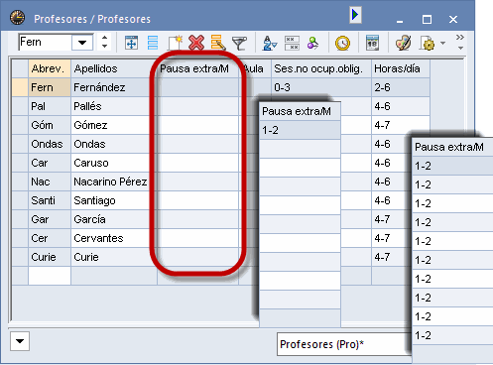Click the 4-7 Horas/día value for Gómez
Image resolution: width=493 pixels, height=365 pixels.
[x=401, y=125]
